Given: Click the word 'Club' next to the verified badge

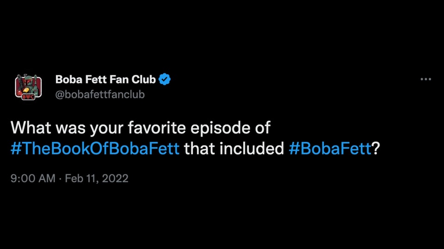Looking at the screenshot, I should [x=143, y=79].
